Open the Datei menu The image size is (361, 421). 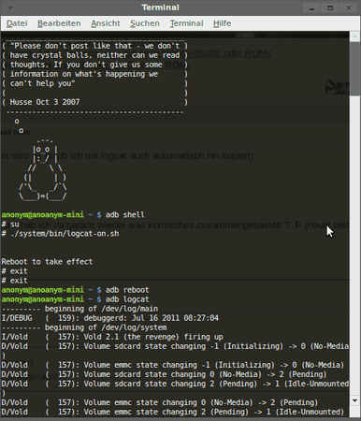(17, 23)
